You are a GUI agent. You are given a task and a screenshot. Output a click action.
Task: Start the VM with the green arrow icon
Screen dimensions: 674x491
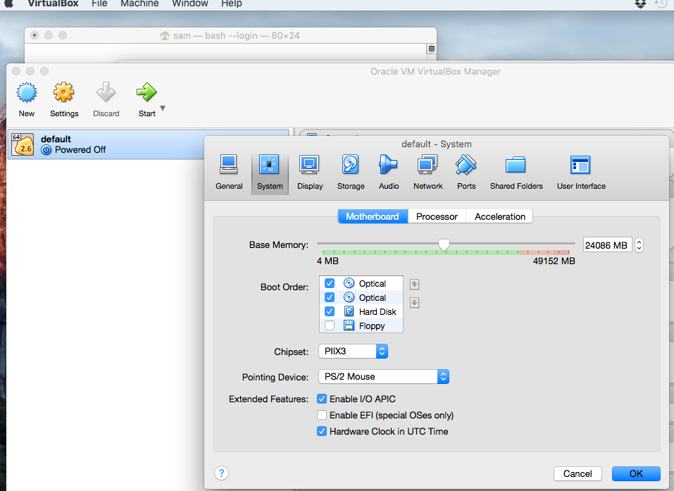(146, 92)
